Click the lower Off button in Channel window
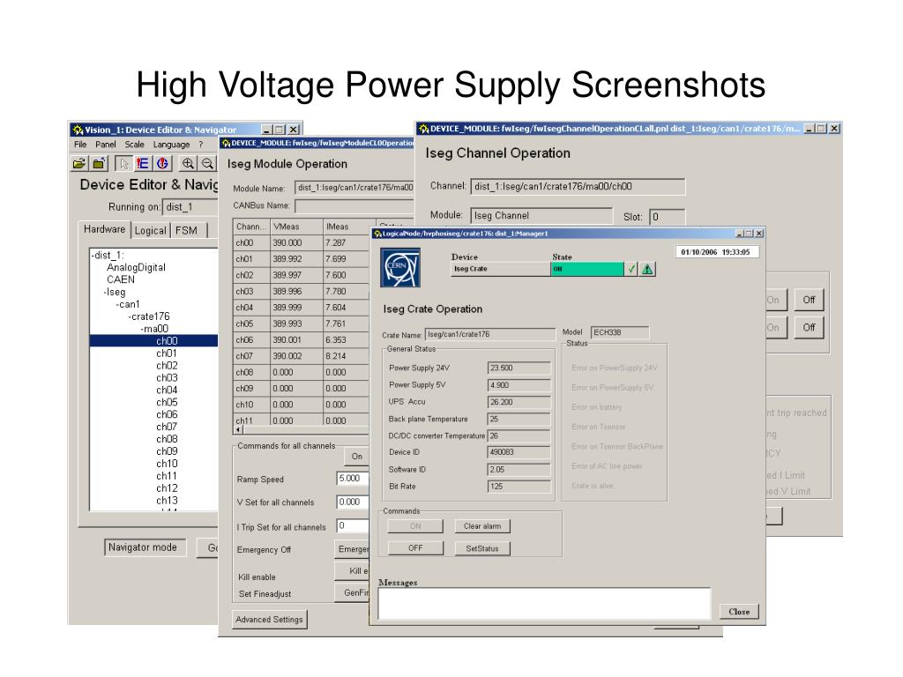 810,327
